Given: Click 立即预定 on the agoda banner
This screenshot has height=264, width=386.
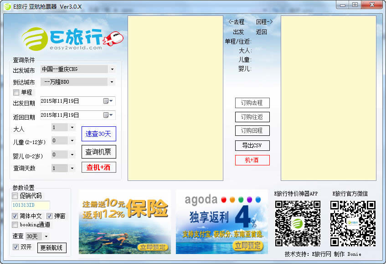Looking at the screenshot, I should point(247,245).
